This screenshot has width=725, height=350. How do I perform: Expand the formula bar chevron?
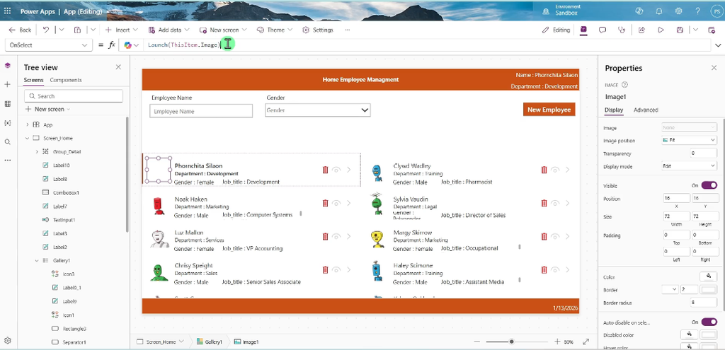(718, 45)
